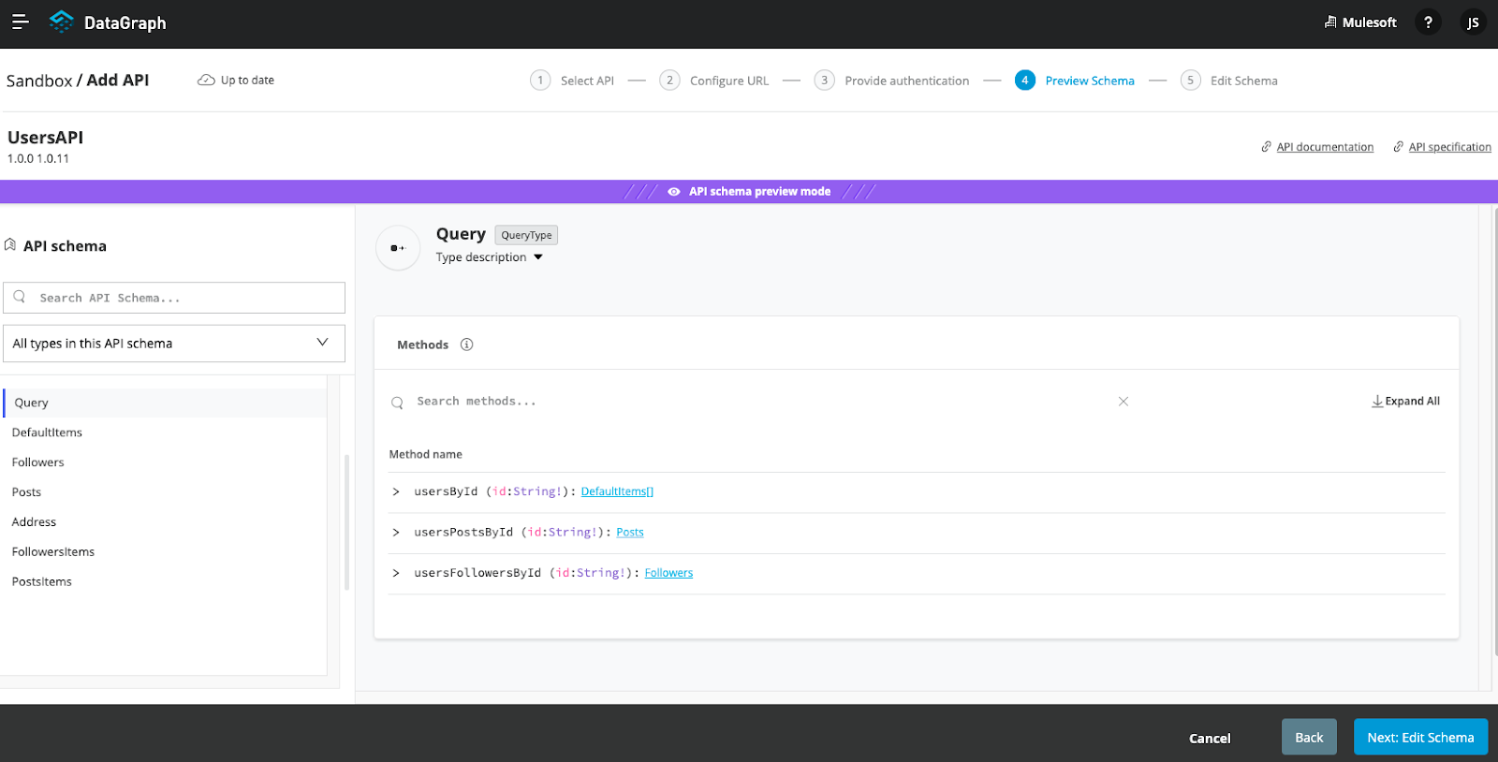
Task: Select Query in the schema type list
Action: point(165,403)
